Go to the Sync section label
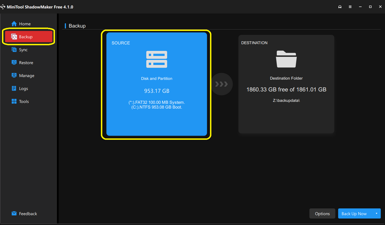Viewport: 385px width, 225px height. click(x=23, y=50)
